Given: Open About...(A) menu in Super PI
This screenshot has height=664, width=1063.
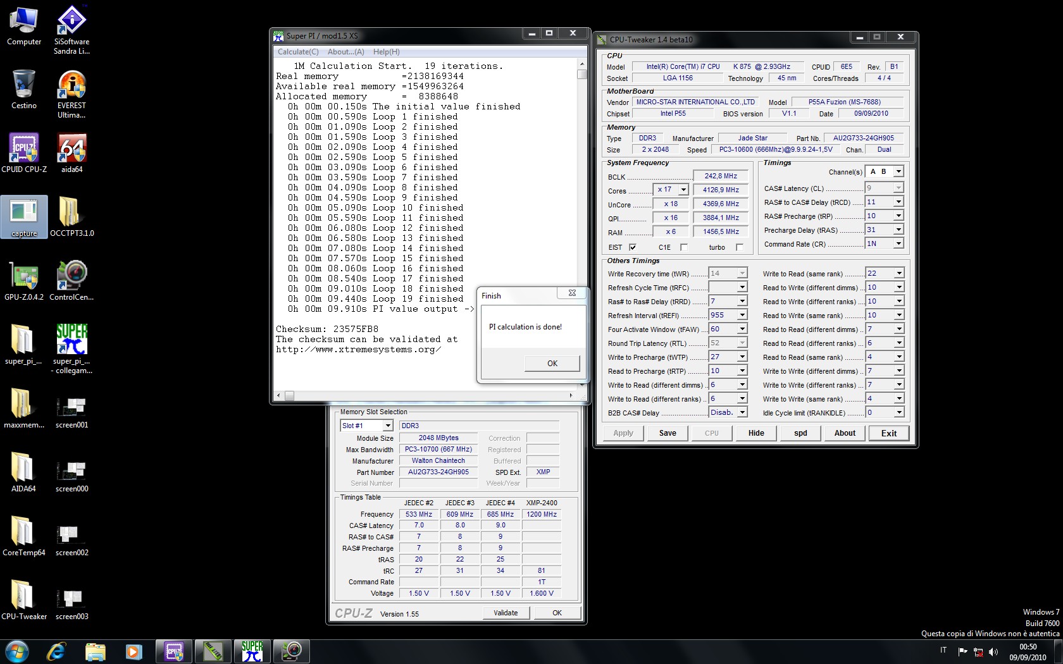Looking at the screenshot, I should coord(345,52).
